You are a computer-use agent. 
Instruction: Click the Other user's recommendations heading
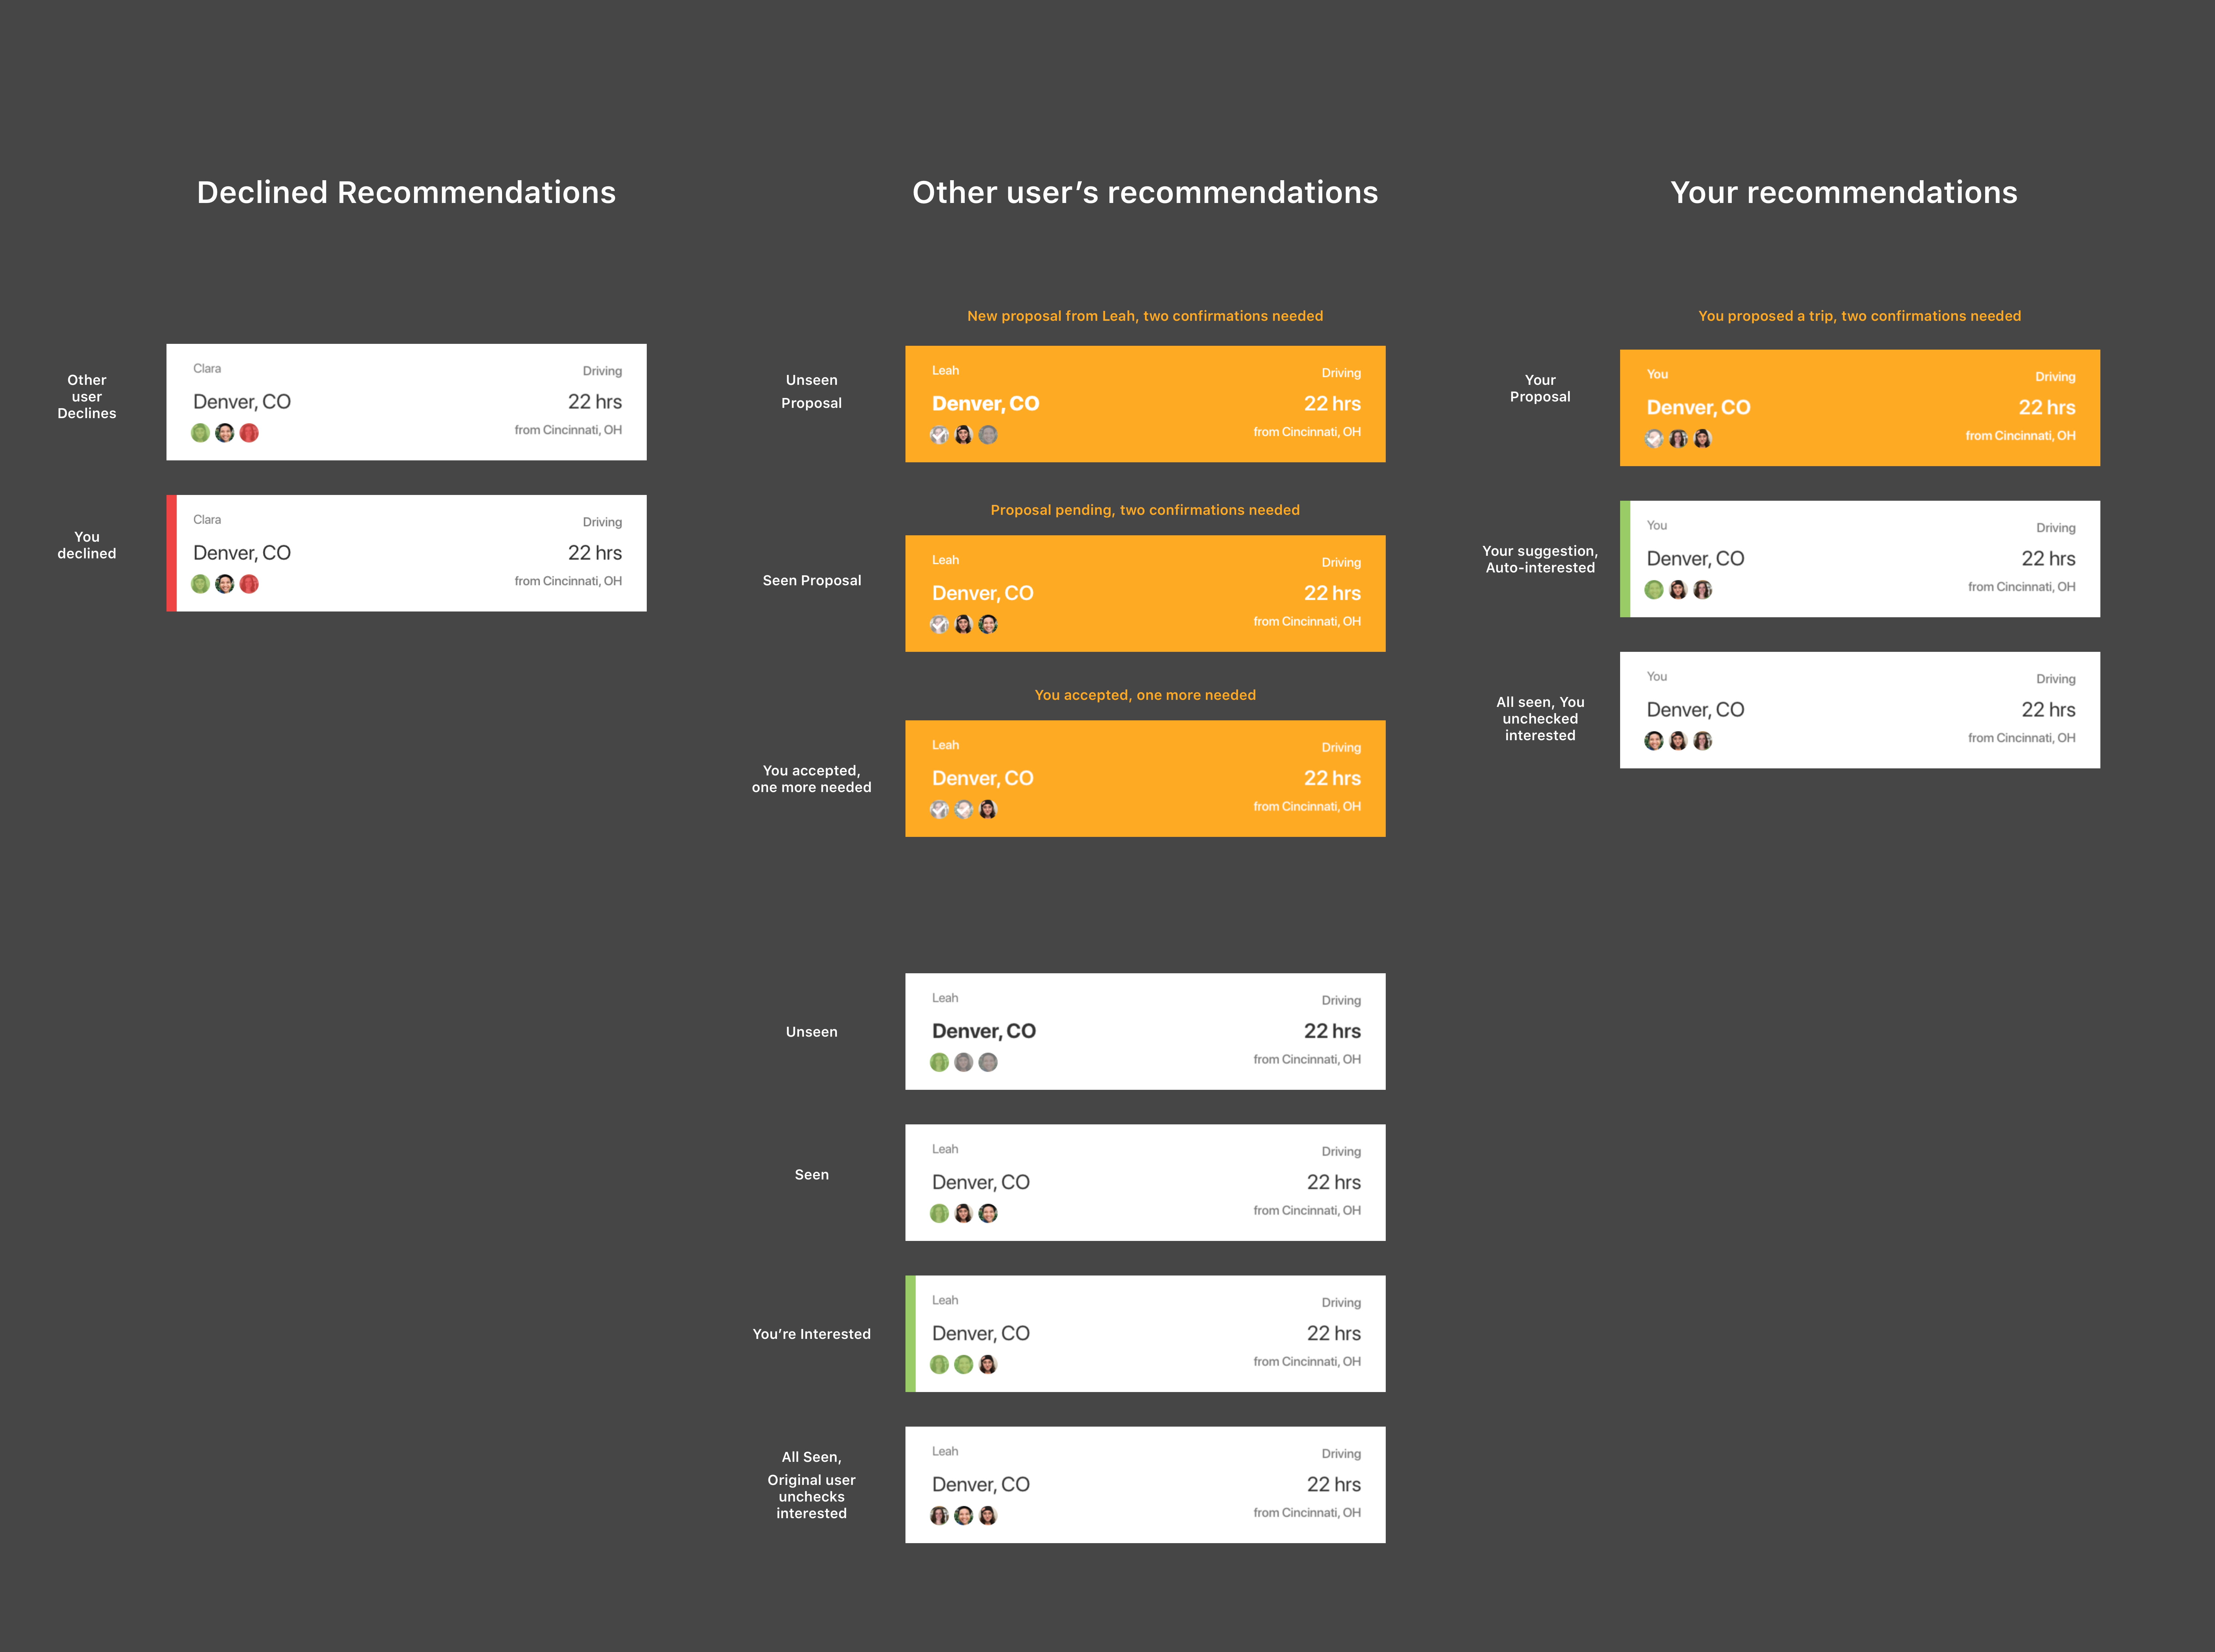[x=1145, y=192]
